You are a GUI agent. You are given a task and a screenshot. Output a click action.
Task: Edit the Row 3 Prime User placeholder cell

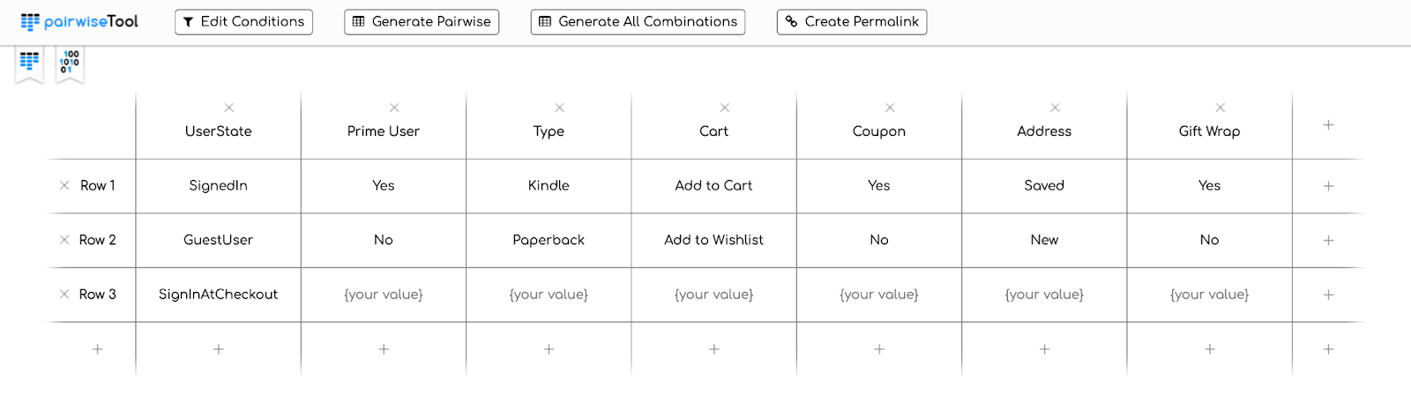[x=384, y=295]
